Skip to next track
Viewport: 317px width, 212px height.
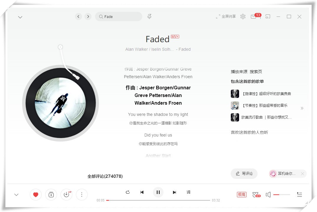[x=174, y=192]
